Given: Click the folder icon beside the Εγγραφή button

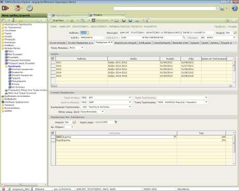Looking at the screenshot, I should pos(72,21).
